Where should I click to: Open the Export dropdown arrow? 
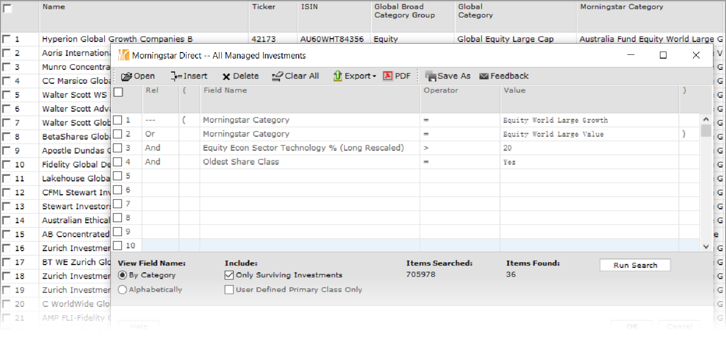374,77
